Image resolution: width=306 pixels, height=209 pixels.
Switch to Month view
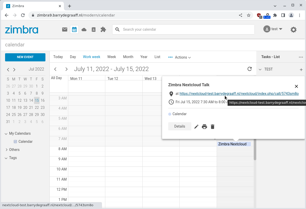(128, 57)
